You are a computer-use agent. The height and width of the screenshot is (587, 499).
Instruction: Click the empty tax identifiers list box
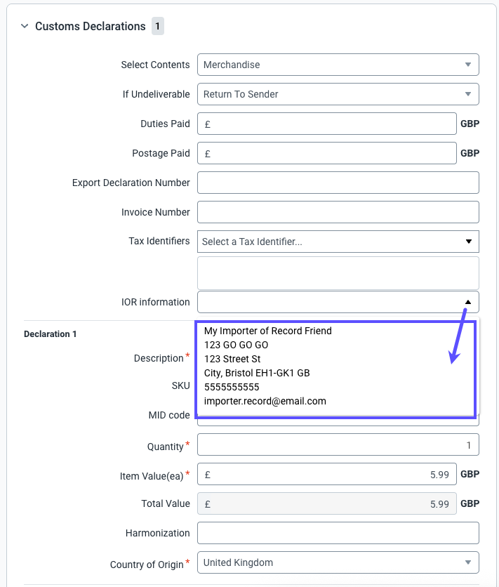point(338,272)
